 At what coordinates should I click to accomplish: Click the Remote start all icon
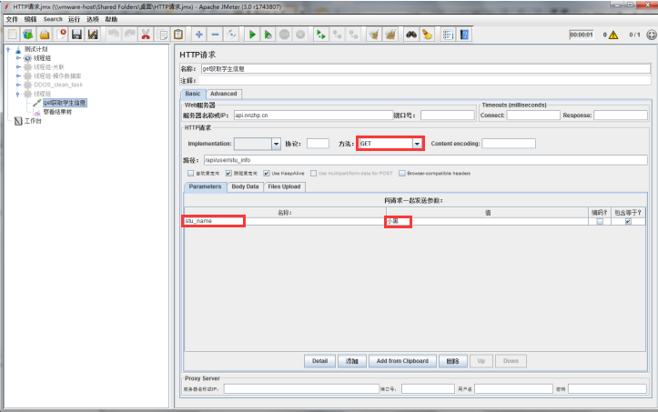pyautogui.click(x=321, y=35)
